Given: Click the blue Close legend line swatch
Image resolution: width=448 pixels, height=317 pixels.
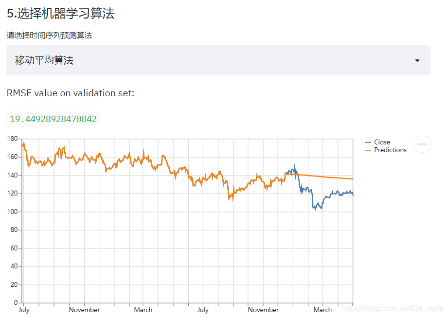Looking at the screenshot, I should pyautogui.click(x=368, y=142).
